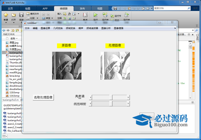Open the insert options dropdown arrow in the ribbon

click(78, 14)
